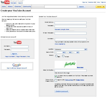The image size is (106, 98).
Task: Click the password strength meter bar
Action: click(x=64, y=31)
